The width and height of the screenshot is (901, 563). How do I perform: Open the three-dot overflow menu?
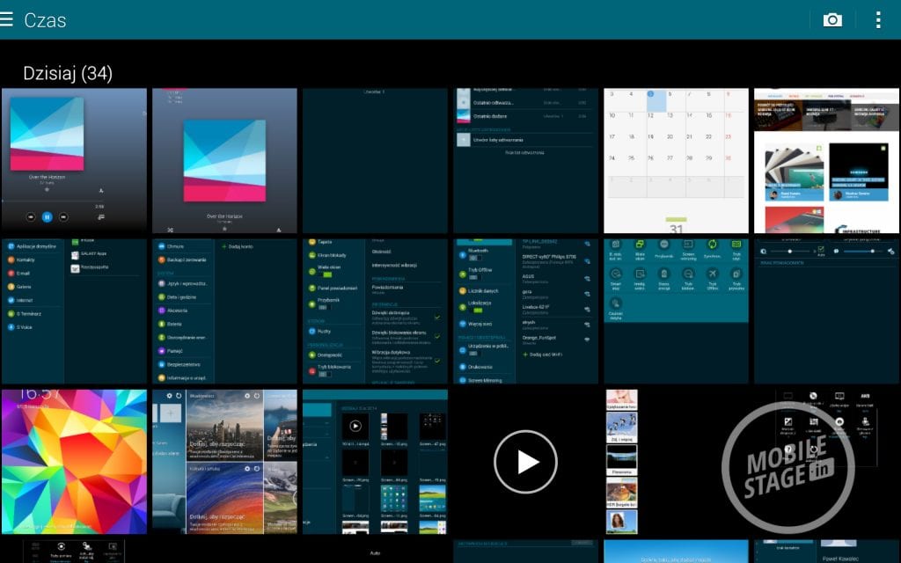pyautogui.click(x=877, y=19)
